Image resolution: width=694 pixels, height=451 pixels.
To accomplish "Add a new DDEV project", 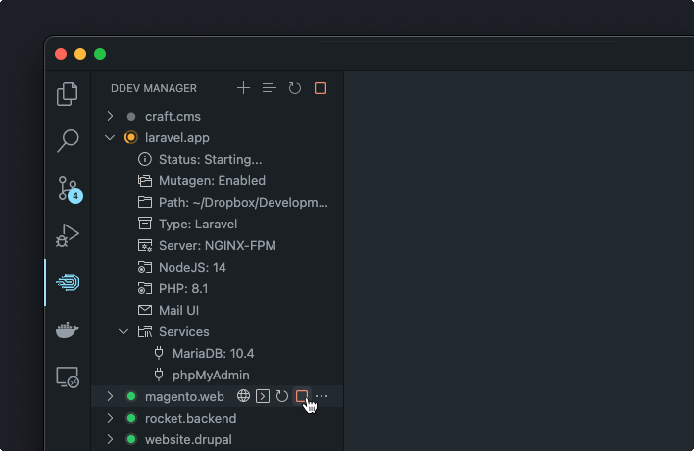I will (x=244, y=88).
